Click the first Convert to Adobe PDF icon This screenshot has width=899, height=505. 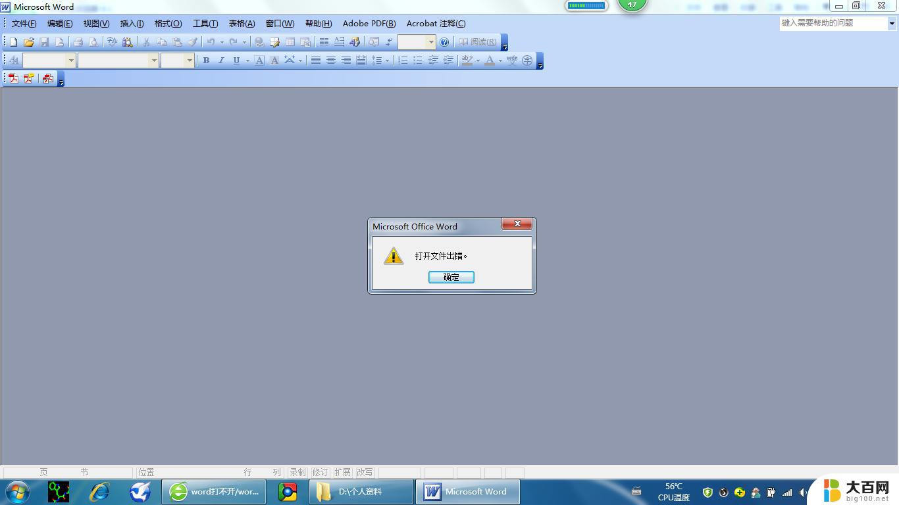[x=14, y=79]
